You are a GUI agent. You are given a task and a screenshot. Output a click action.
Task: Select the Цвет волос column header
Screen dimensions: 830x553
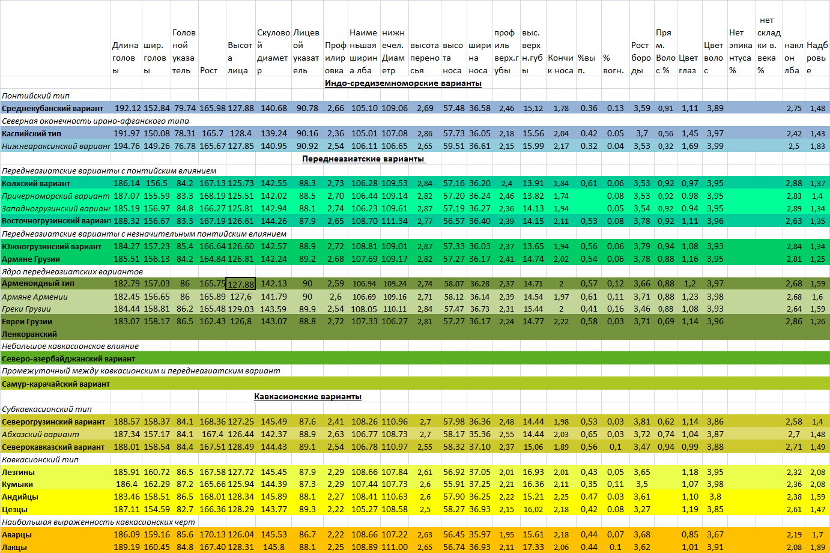(x=713, y=58)
